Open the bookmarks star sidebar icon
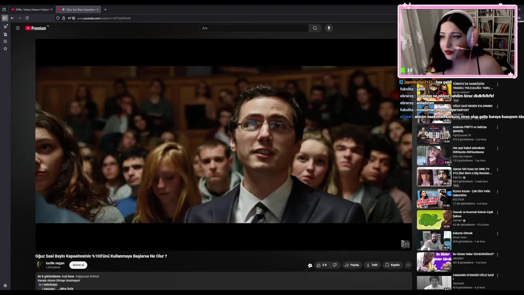524x295 pixels. tap(5, 48)
